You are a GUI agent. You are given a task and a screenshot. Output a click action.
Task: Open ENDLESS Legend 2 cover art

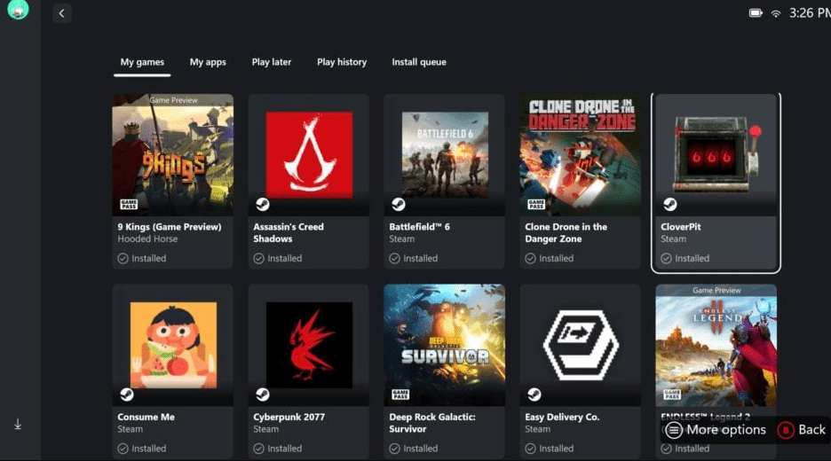tap(716, 345)
